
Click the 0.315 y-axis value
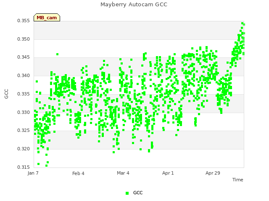point(24,167)
